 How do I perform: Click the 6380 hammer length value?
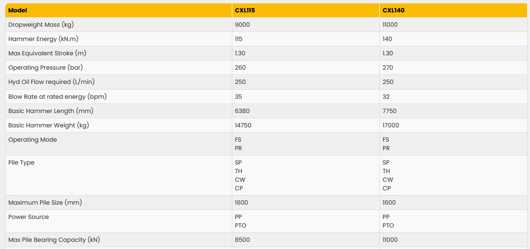pos(242,111)
